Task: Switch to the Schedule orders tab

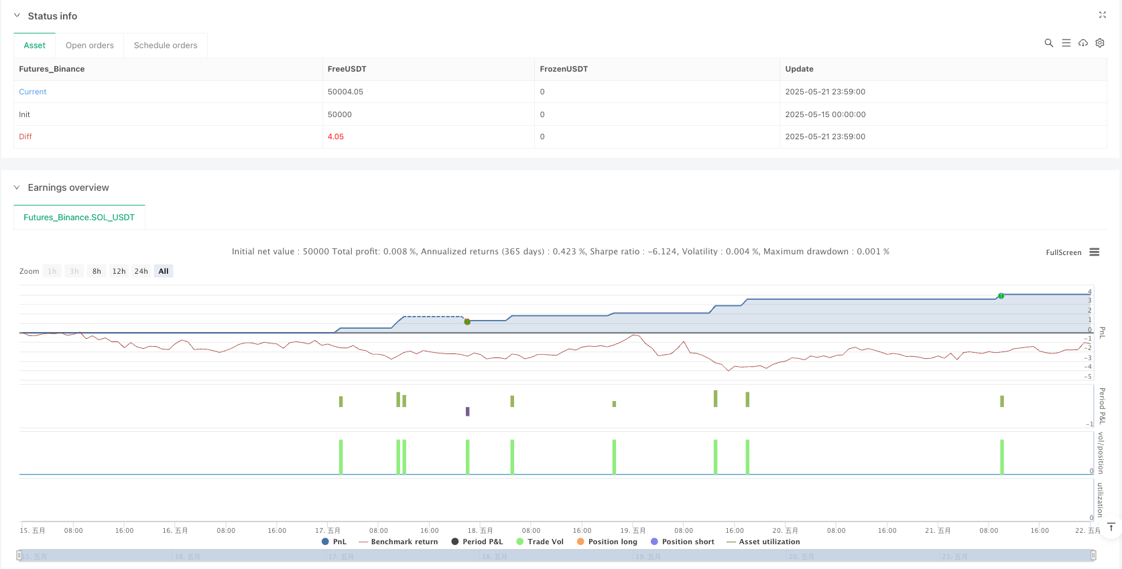Action: point(166,46)
